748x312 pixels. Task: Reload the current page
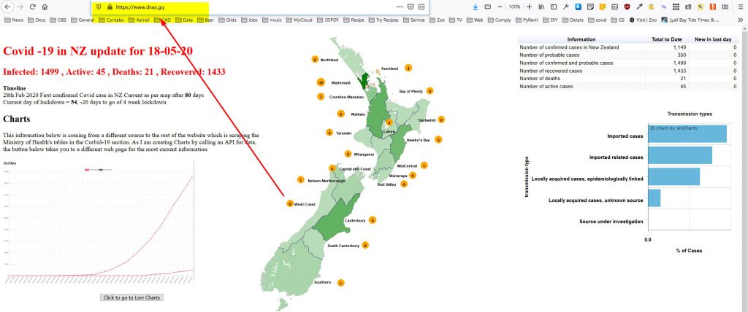(32, 6)
